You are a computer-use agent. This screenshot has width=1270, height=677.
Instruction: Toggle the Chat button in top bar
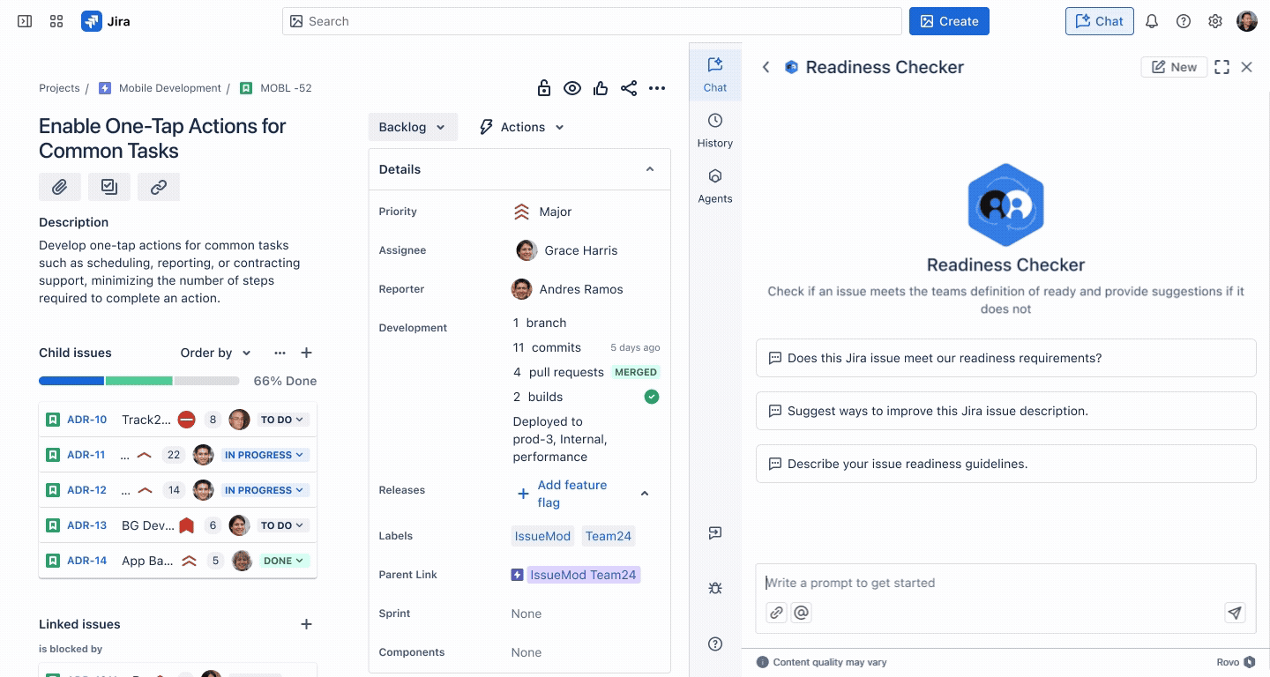click(x=1099, y=21)
